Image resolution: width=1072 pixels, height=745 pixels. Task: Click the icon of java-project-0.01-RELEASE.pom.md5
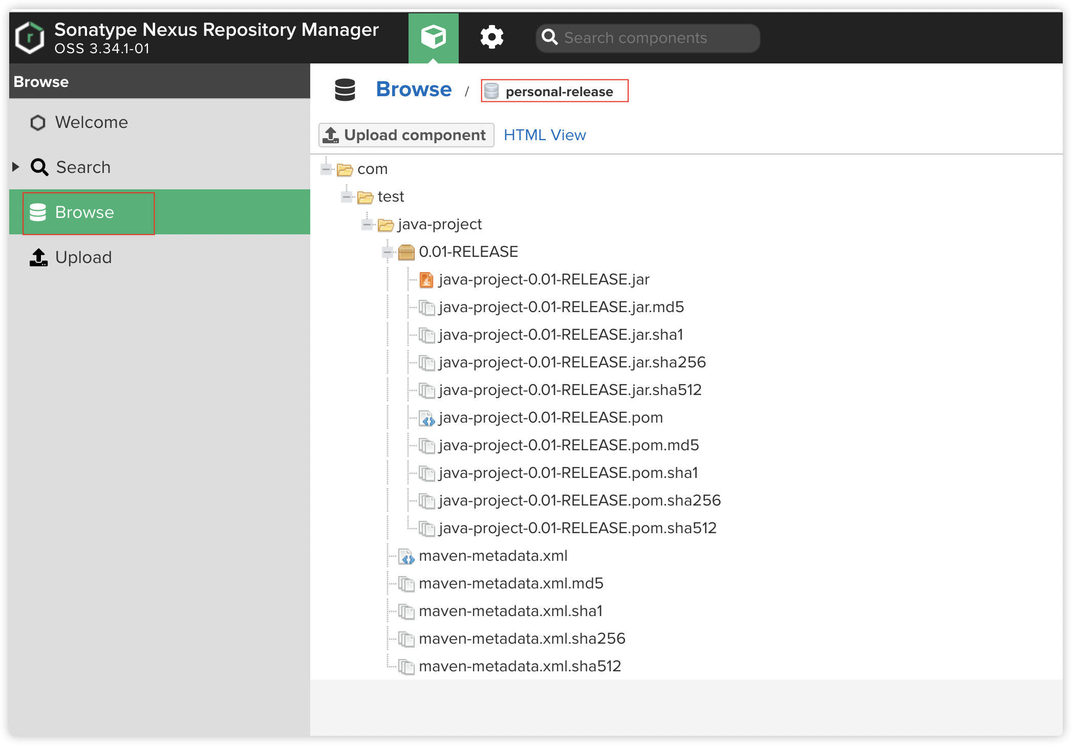(426, 446)
